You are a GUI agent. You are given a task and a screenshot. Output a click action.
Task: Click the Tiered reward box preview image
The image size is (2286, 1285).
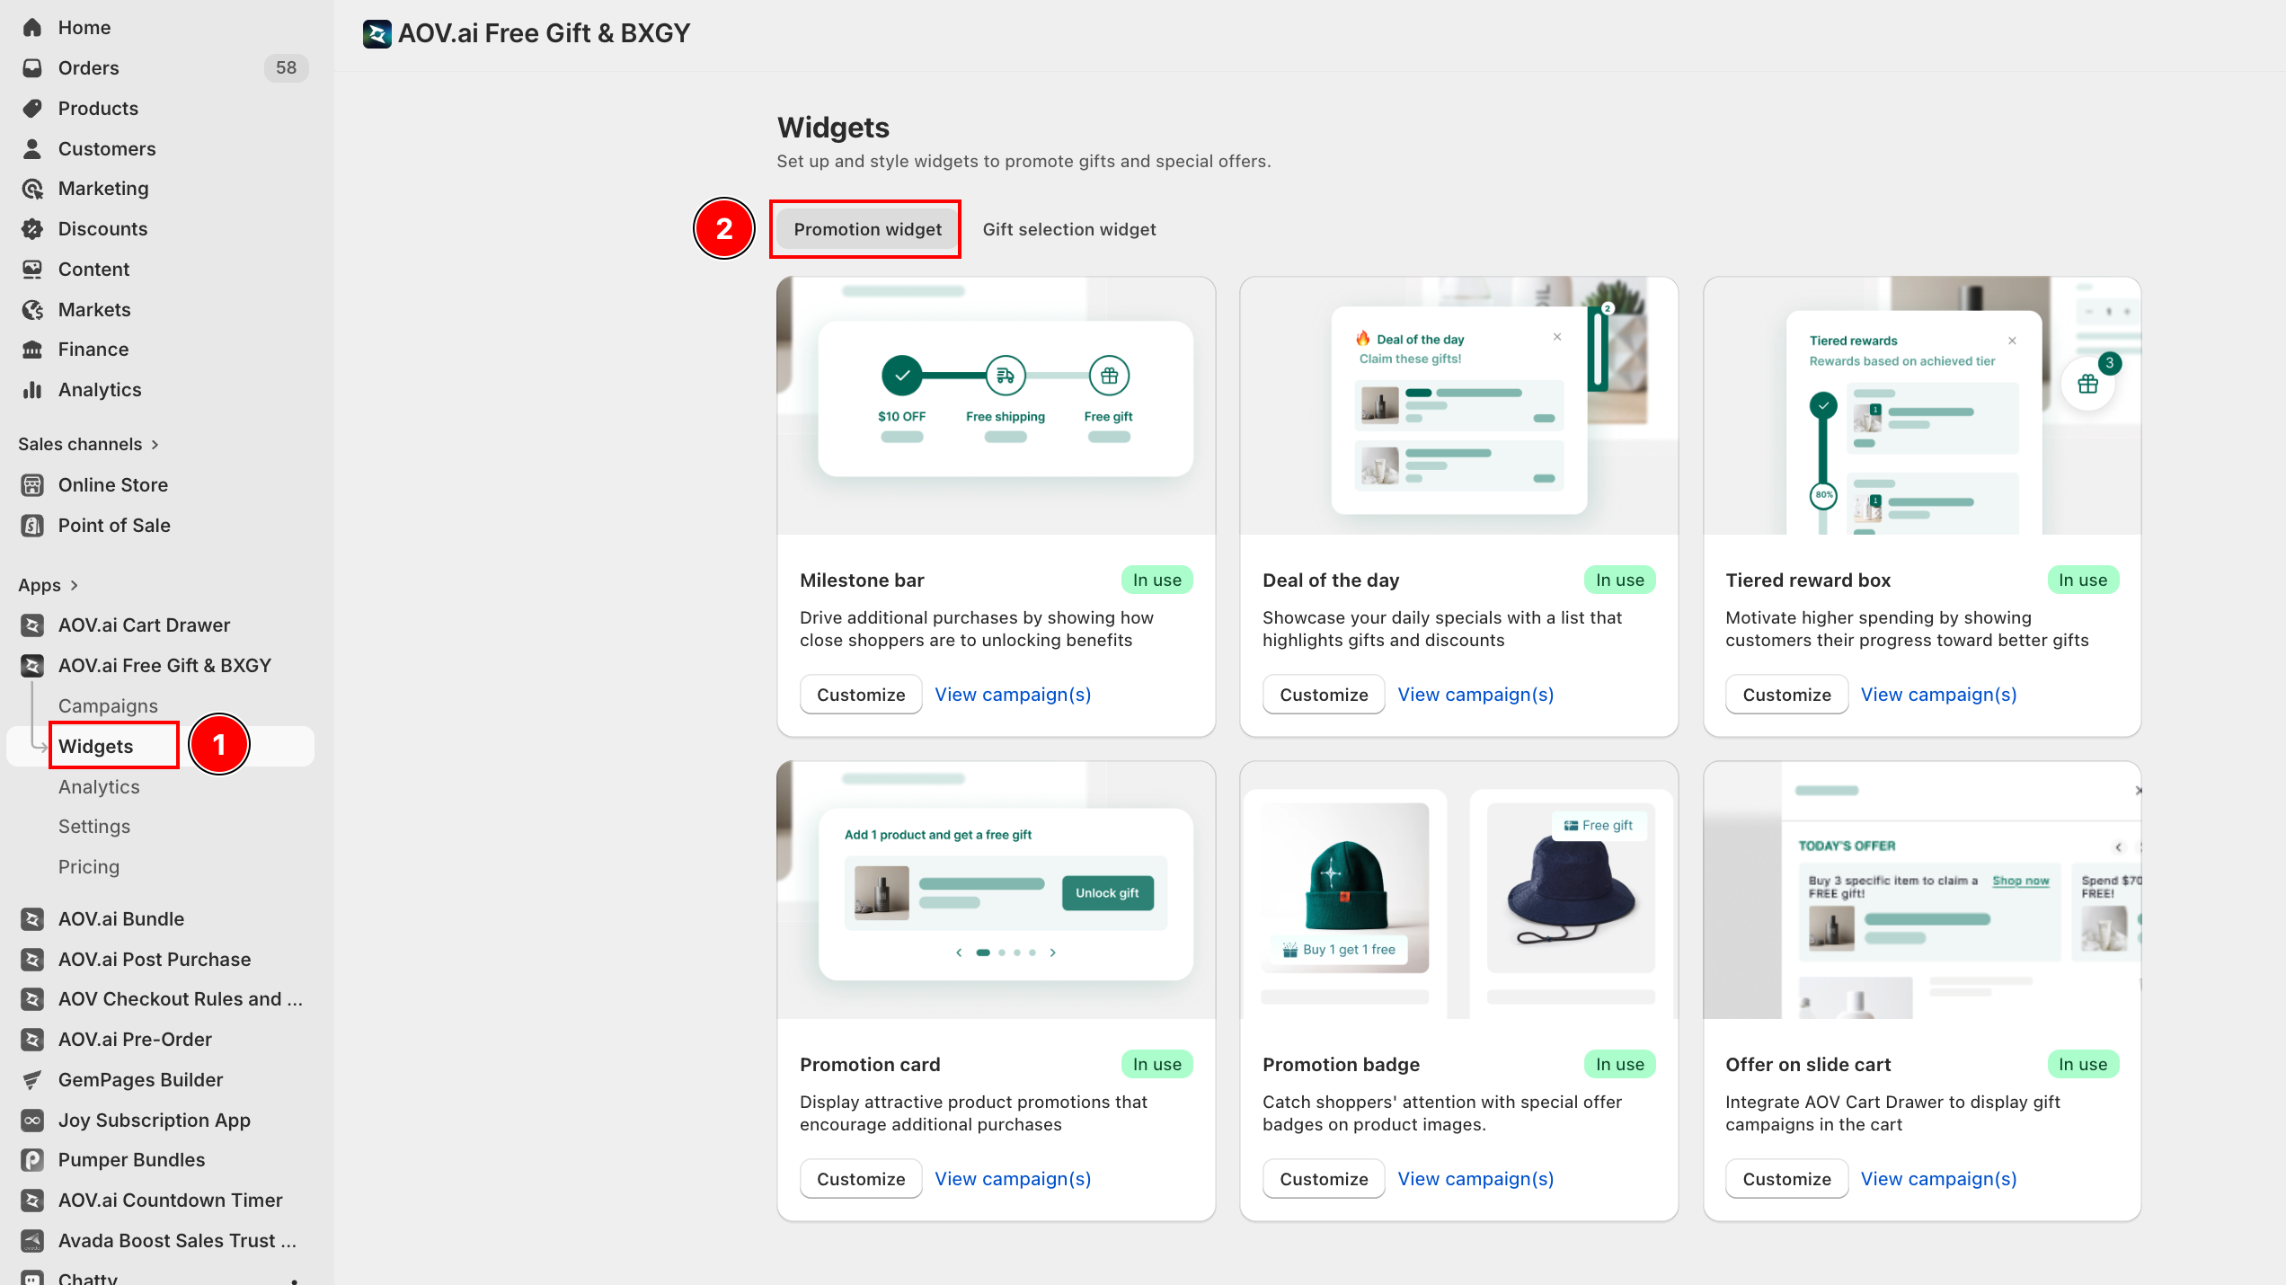coord(1921,405)
